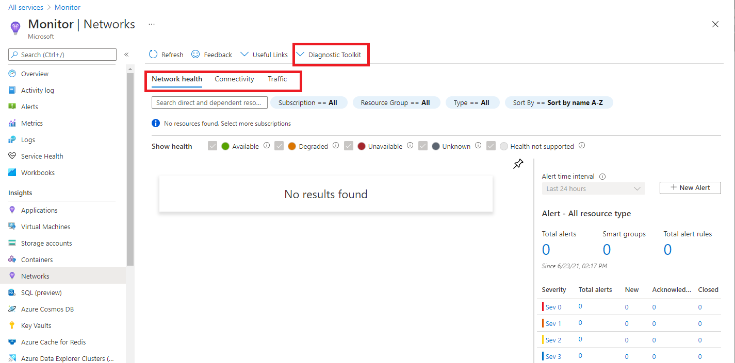The height and width of the screenshot is (363, 735).
Task: Click Monitor breadcrumb link
Action: pyautogui.click(x=67, y=7)
